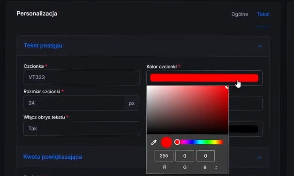This screenshot has height=176, width=294.
Task: Click the red Kolor czcionki swatch bar
Action: tap(204, 78)
